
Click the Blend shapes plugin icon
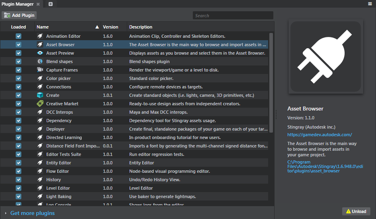[x=40, y=61]
